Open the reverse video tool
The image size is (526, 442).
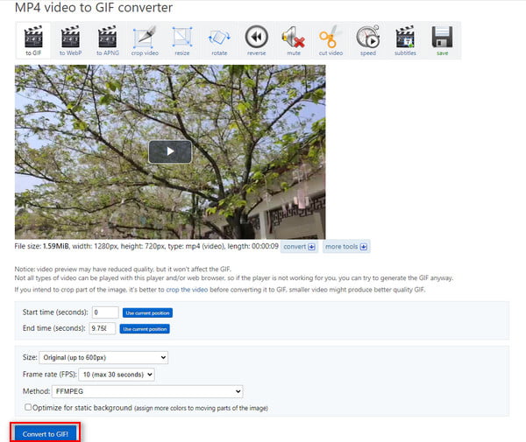(257, 40)
